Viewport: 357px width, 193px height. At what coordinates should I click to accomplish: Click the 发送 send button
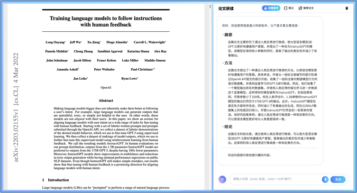click(x=338, y=179)
